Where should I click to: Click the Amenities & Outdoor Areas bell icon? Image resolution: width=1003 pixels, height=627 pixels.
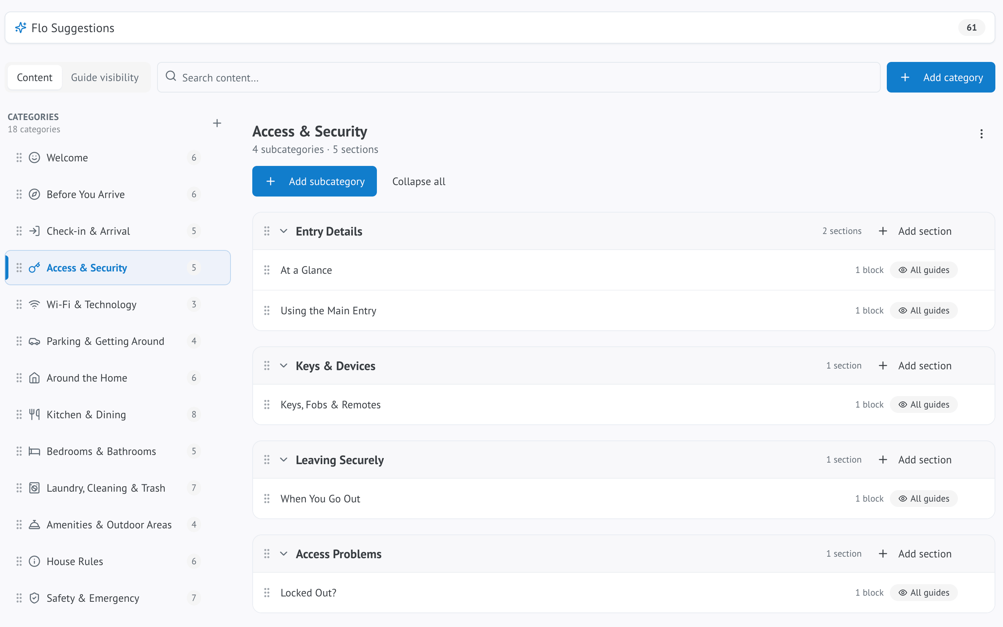point(34,525)
